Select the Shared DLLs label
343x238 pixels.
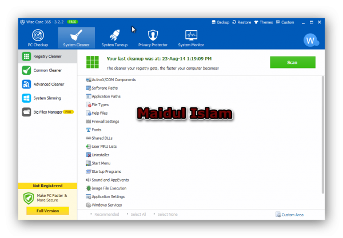tap(102, 138)
